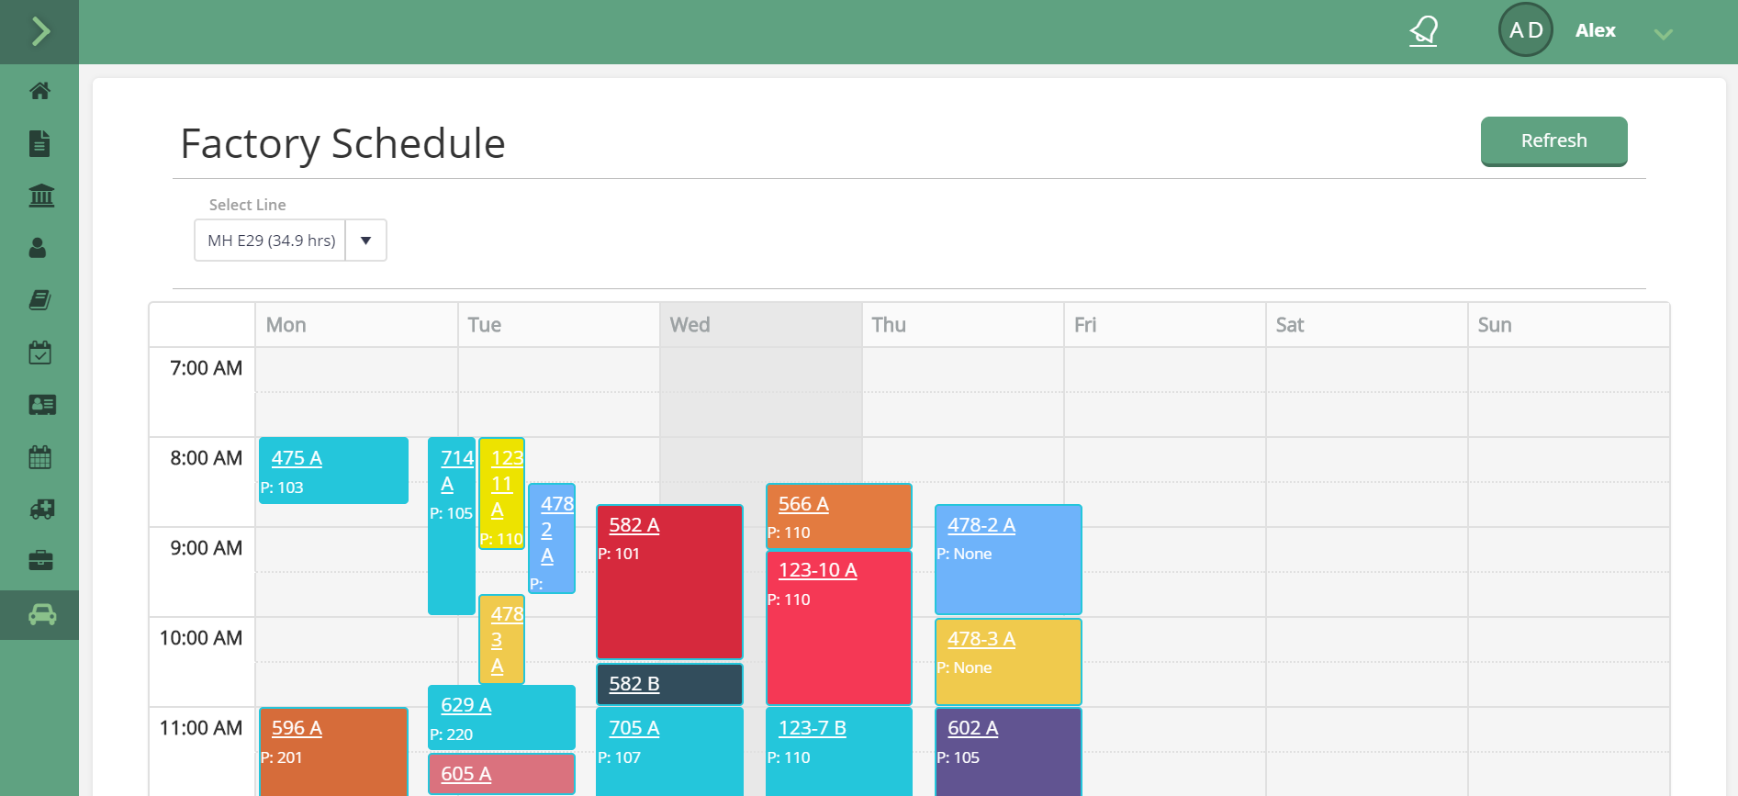The width and height of the screenshot is (1738, 796).
Task: Click the ID card sidebar icon
Action: (x=41, y=405)
